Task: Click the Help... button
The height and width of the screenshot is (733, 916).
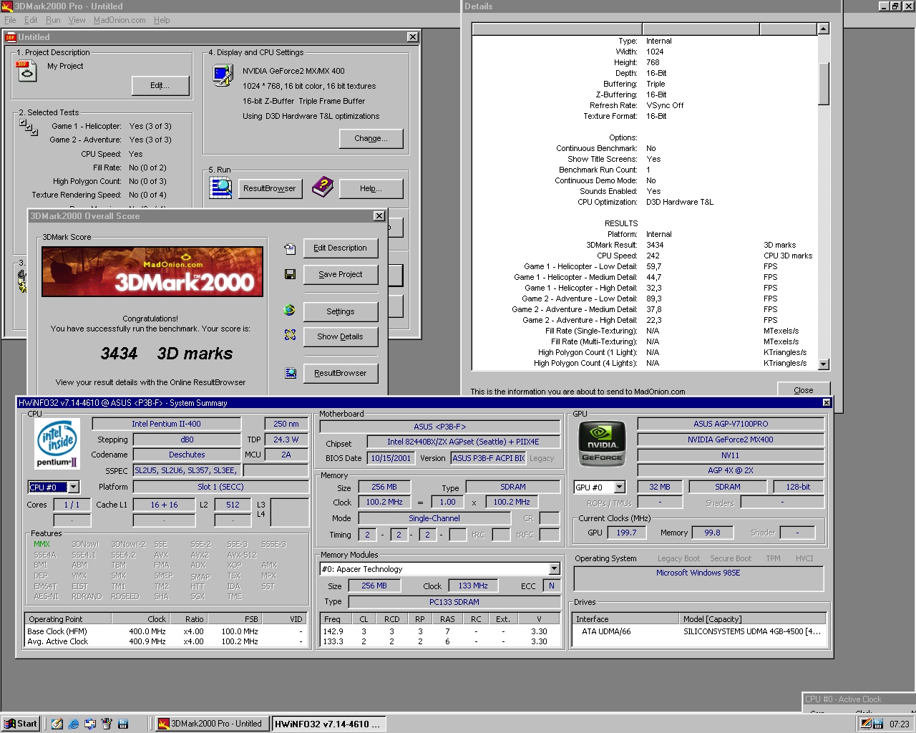Action: click(371, 189)
